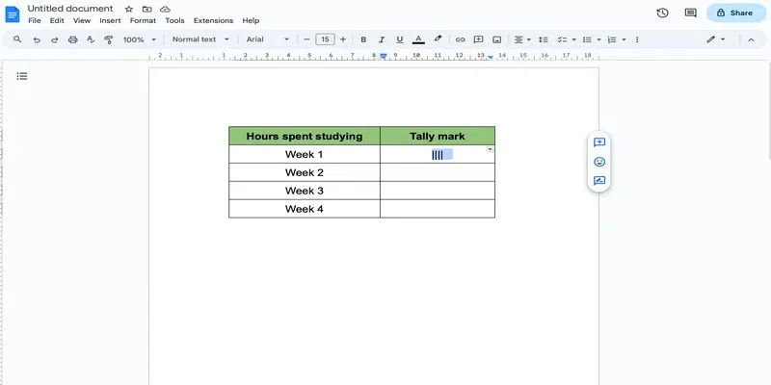
Task: Click the right indent marker on ruler
Action: 491,58
